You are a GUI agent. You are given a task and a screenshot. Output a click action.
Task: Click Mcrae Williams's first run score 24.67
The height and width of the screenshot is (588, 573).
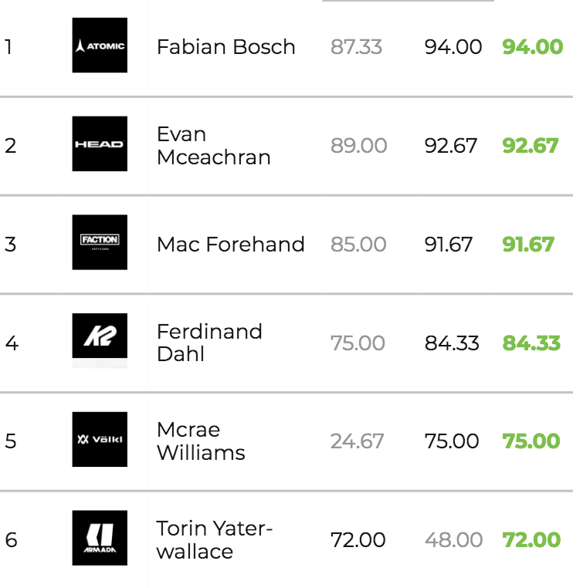pos(357,441)
